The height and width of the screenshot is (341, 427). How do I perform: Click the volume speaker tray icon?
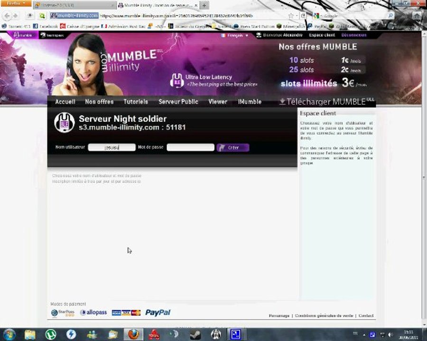[391, 335]
